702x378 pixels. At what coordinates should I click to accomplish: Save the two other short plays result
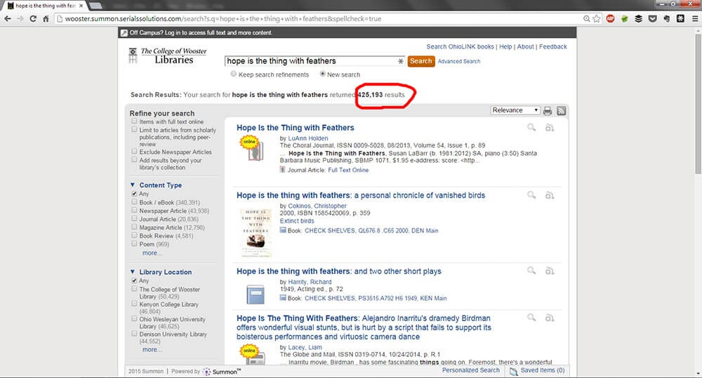[x=550, y=271]
